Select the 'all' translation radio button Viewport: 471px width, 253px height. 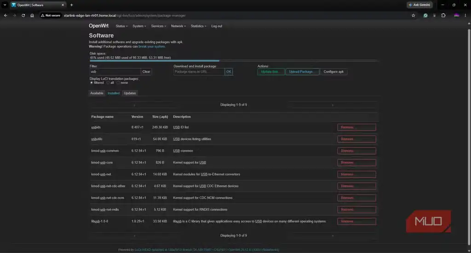[108, 83]
